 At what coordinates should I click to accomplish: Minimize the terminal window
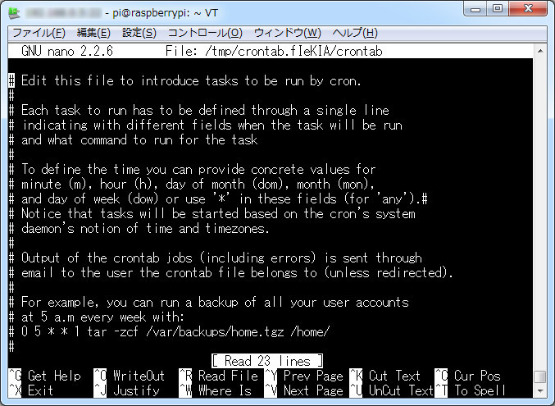click(475, 8)
